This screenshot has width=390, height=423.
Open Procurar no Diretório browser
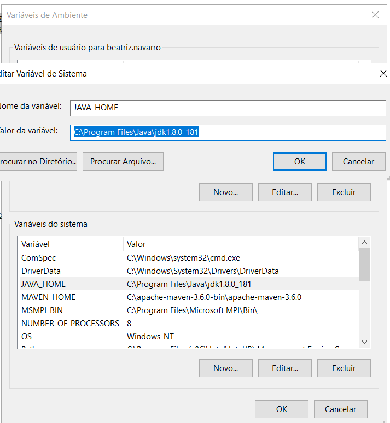point(38,162)
